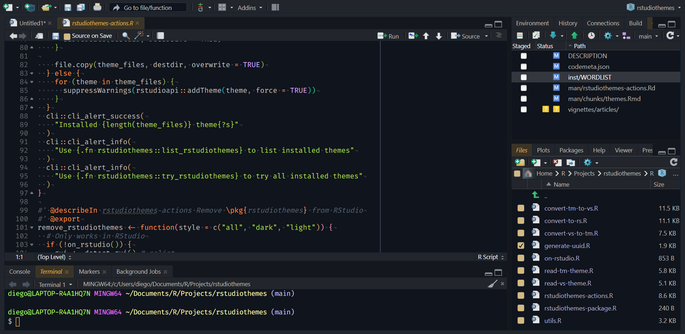Click the Find/Replace magnifying glass icon
Viewport: 685px width, 334px height.
click(126, 36)
